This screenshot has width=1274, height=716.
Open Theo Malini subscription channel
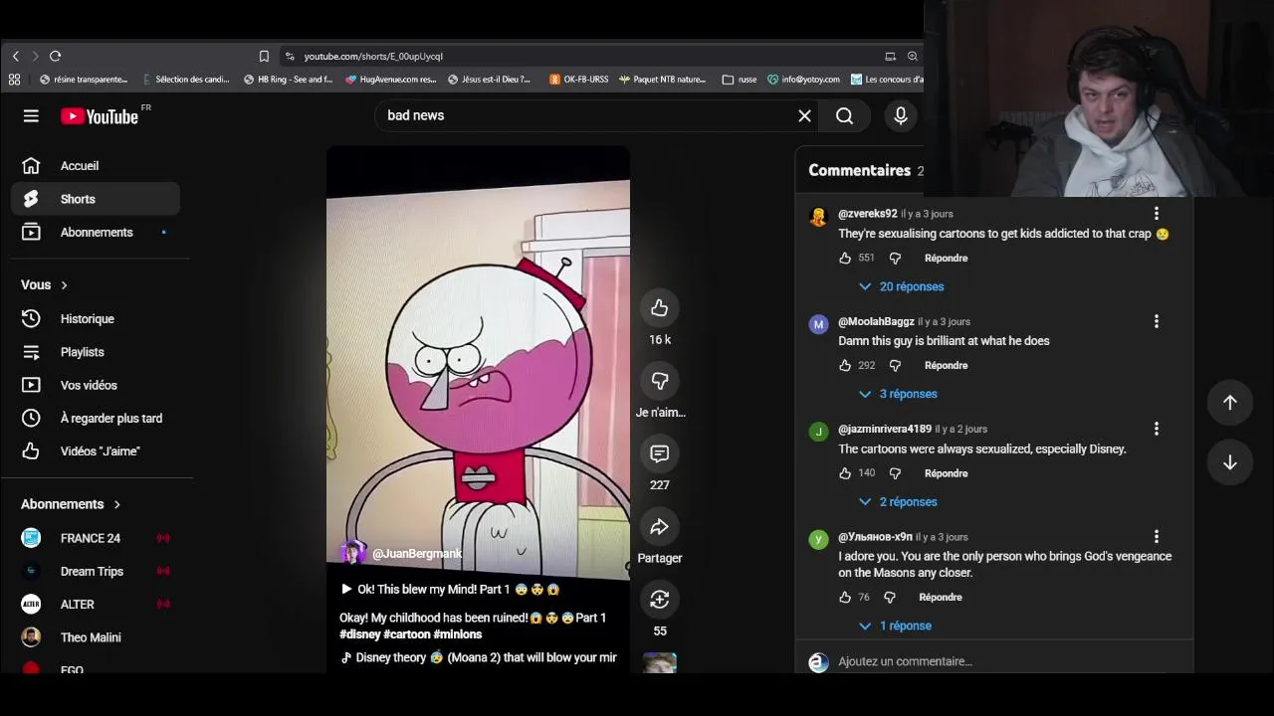pos(96,637)
